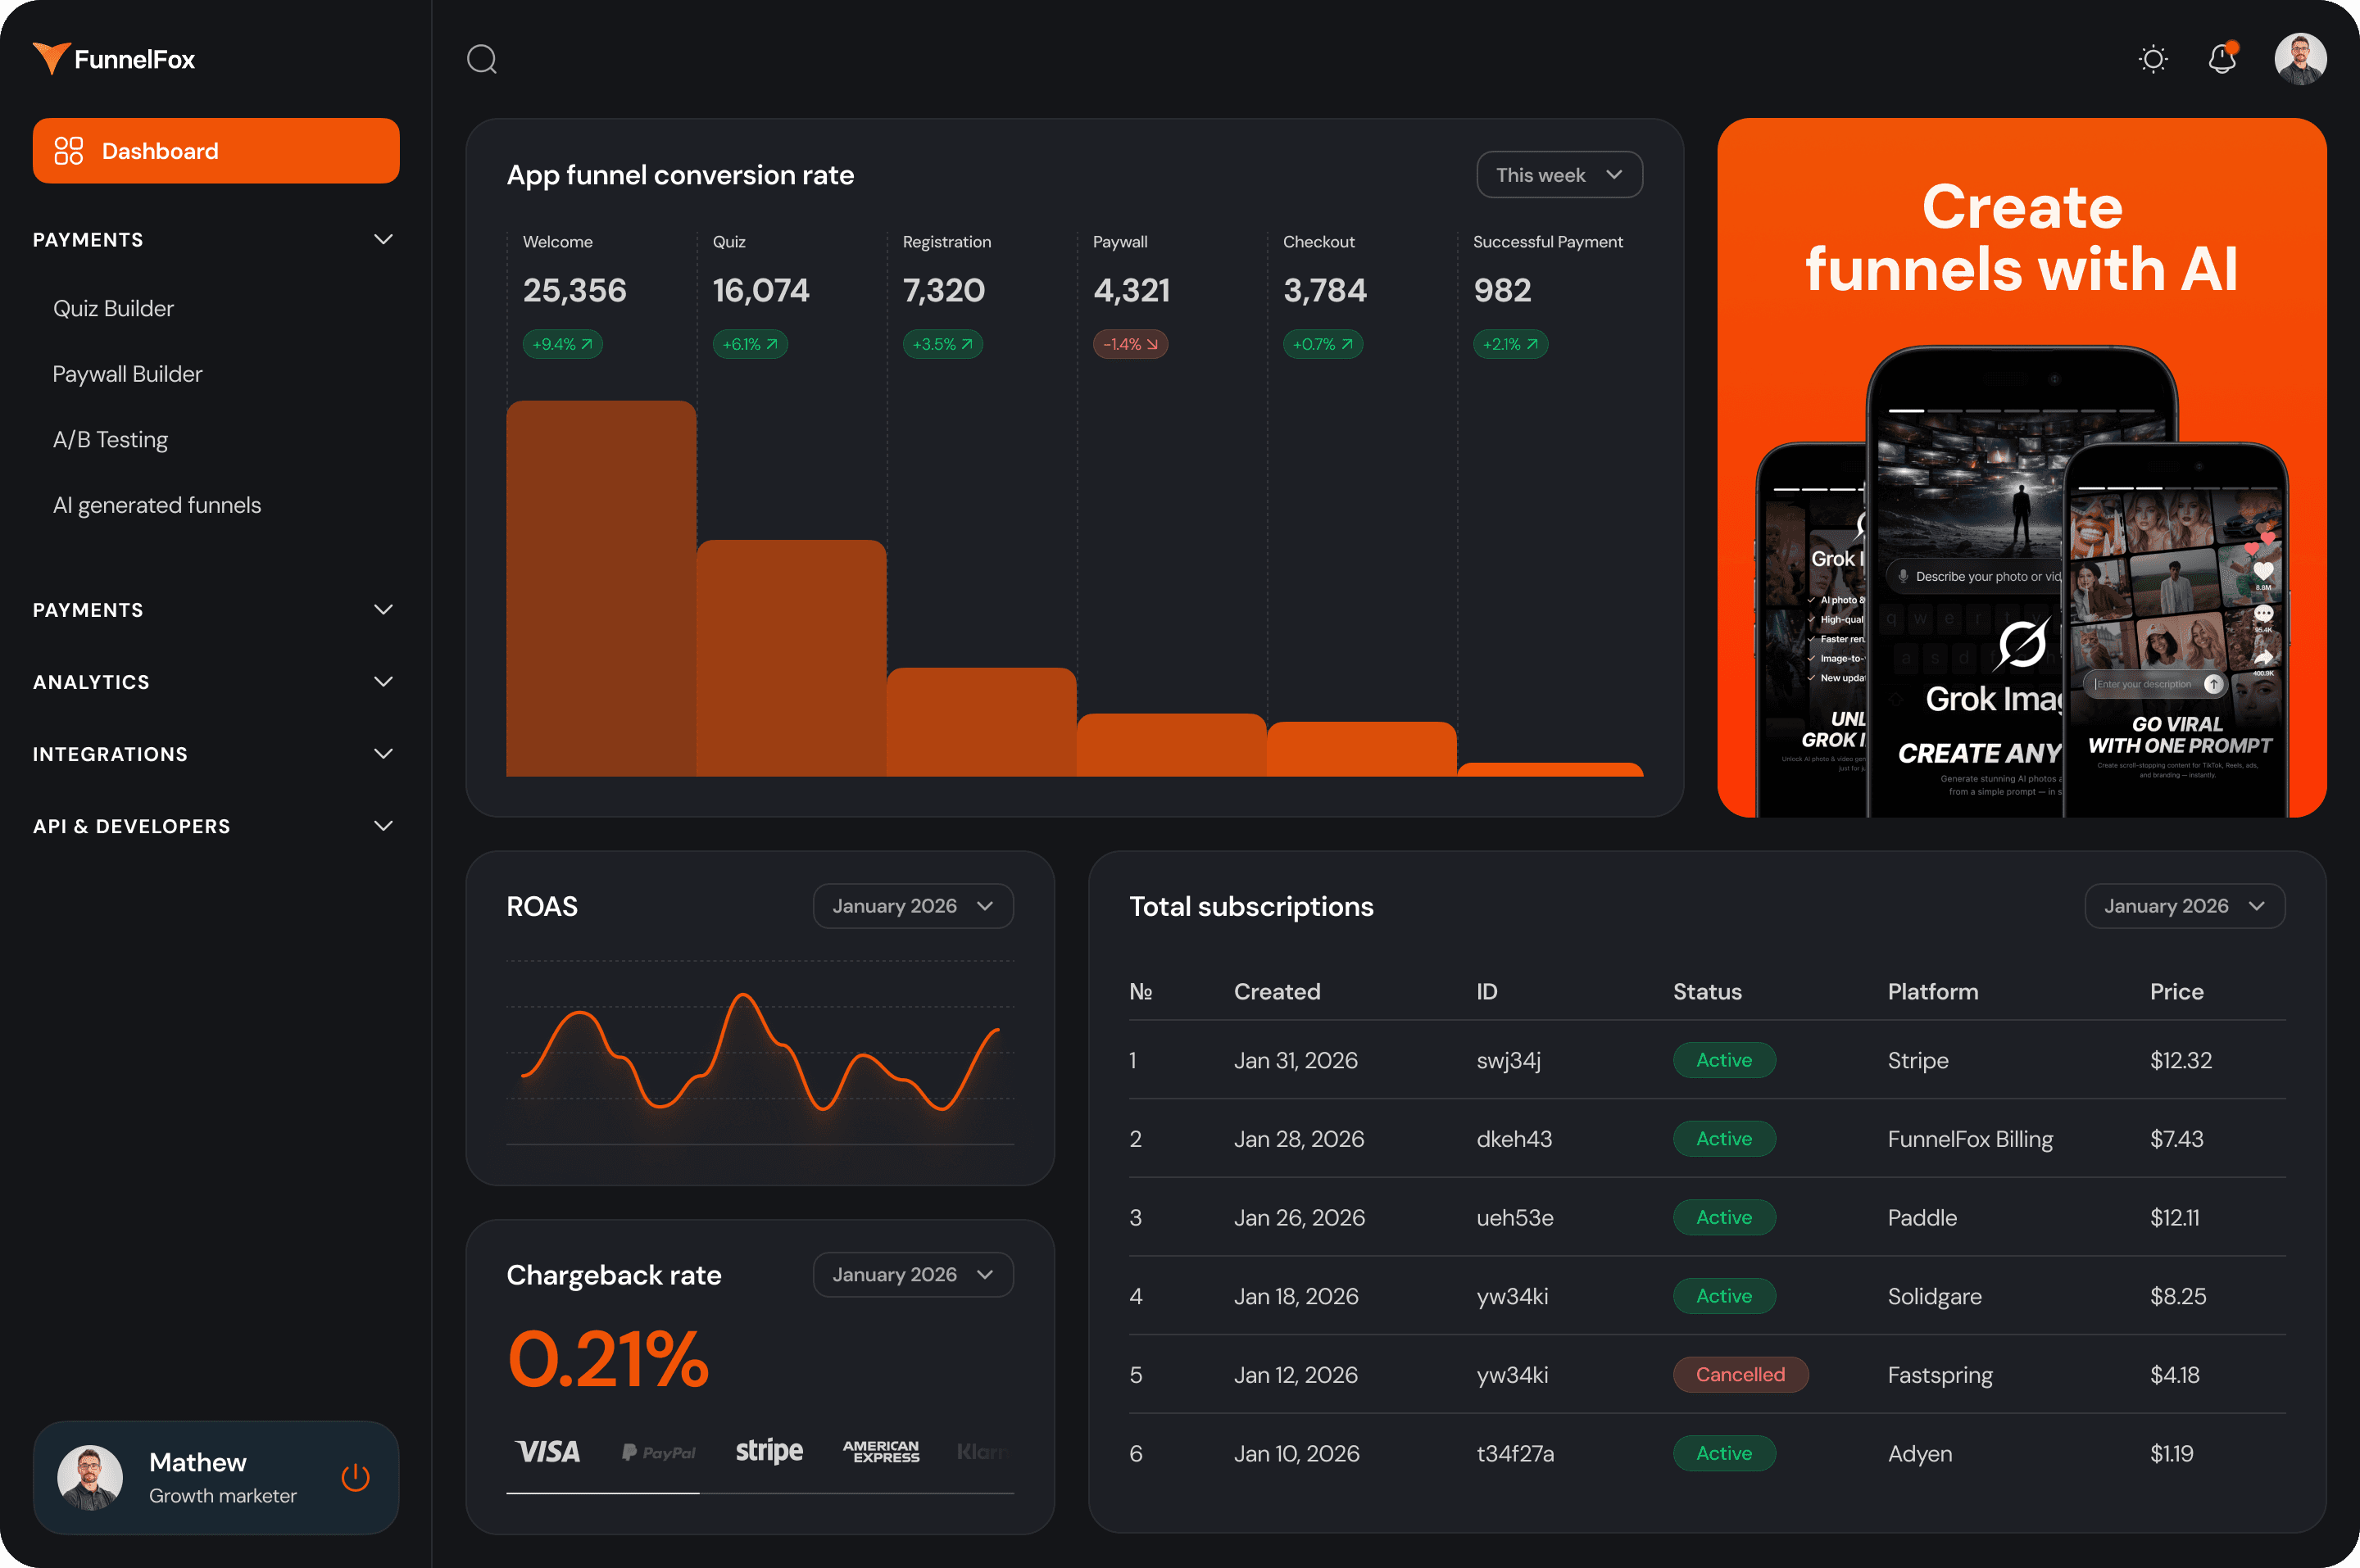
Task: Expand the INTEGRATIONS section
Action: coord(215,754)
